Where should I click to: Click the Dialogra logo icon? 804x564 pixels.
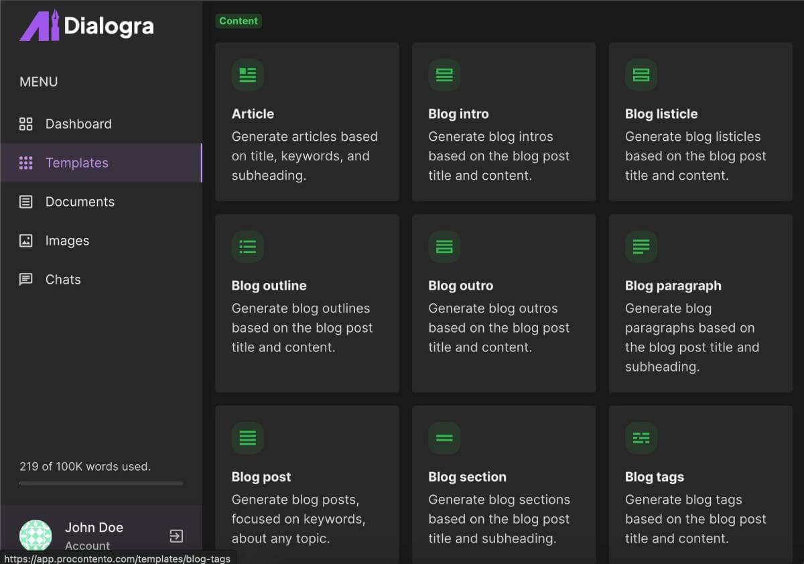tap(40, 25)
